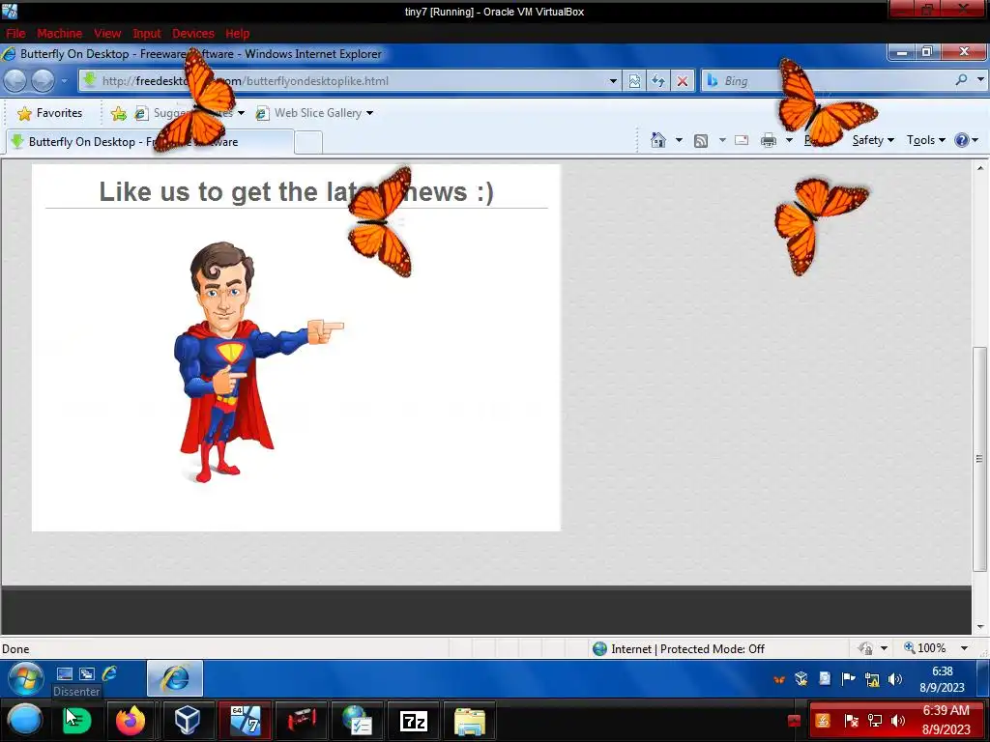This screenshot has height=742, width=990.
Task: Open the zoom level 100% button
Action: 925,648
